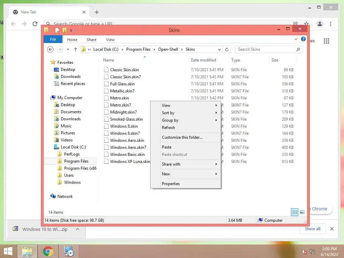Open the Videos folder in navigation pane
This screenshot has height=258, width=344.
point(67,140)
